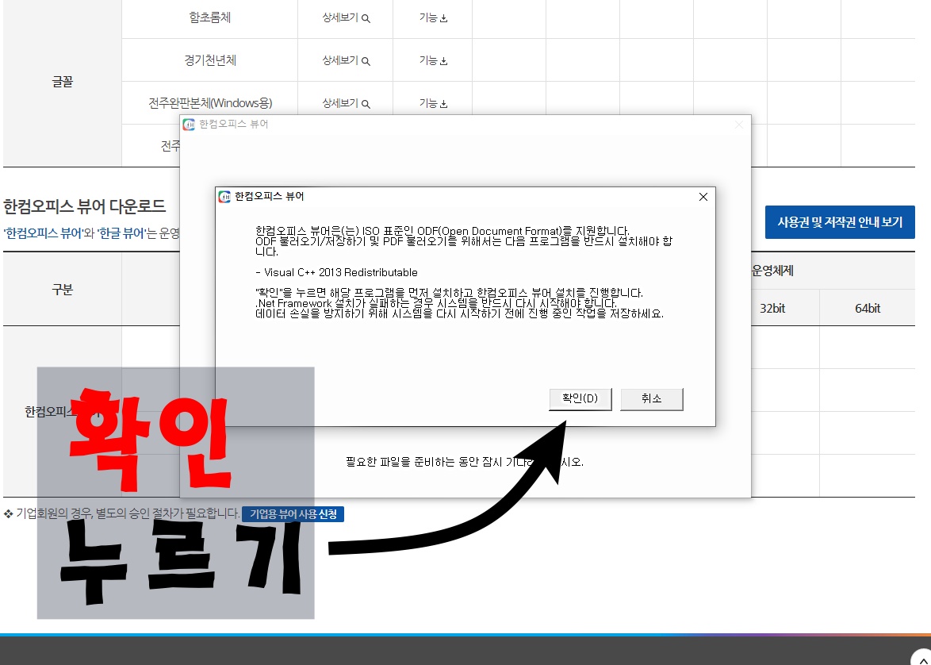Click the 한컴오피스 뷰어 icon in the front dialog title

(224, 197)
